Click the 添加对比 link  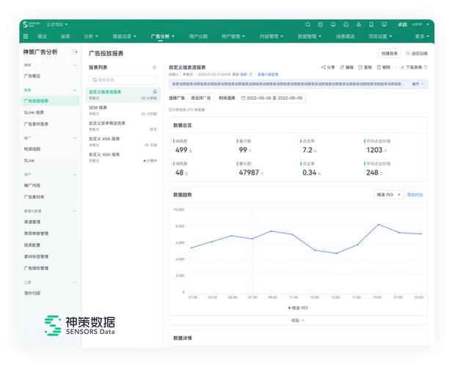415,195
